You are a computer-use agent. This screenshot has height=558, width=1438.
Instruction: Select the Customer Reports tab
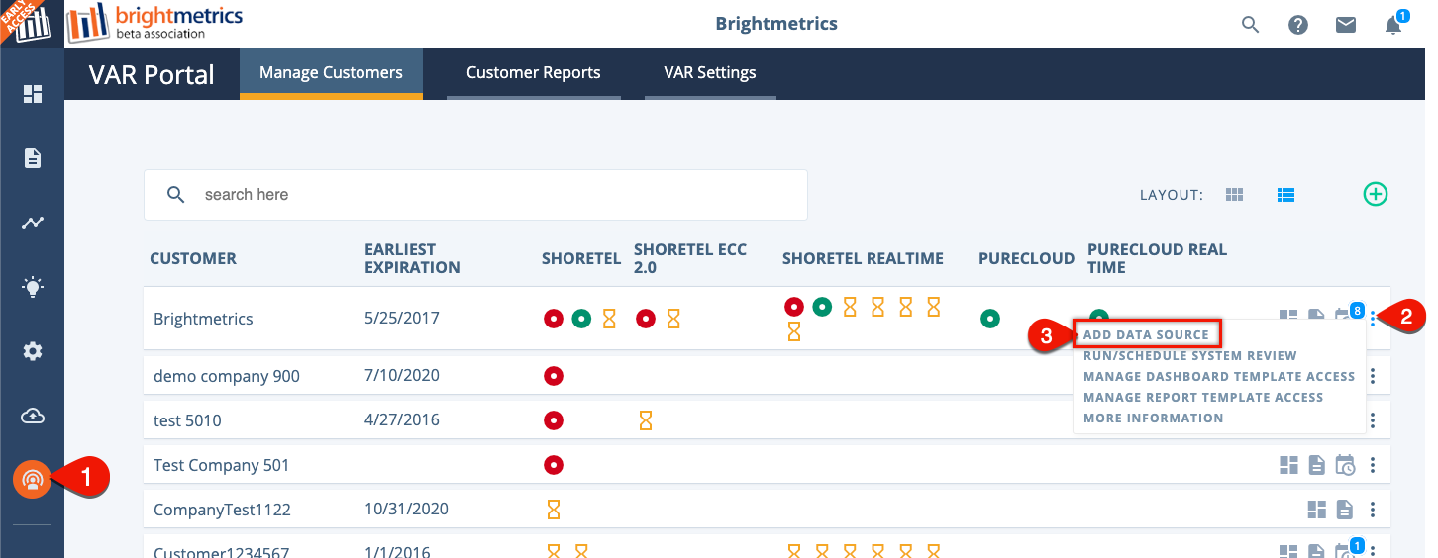pos(534,72)
